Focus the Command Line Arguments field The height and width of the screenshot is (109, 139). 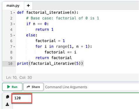click(x=92, y=87)
